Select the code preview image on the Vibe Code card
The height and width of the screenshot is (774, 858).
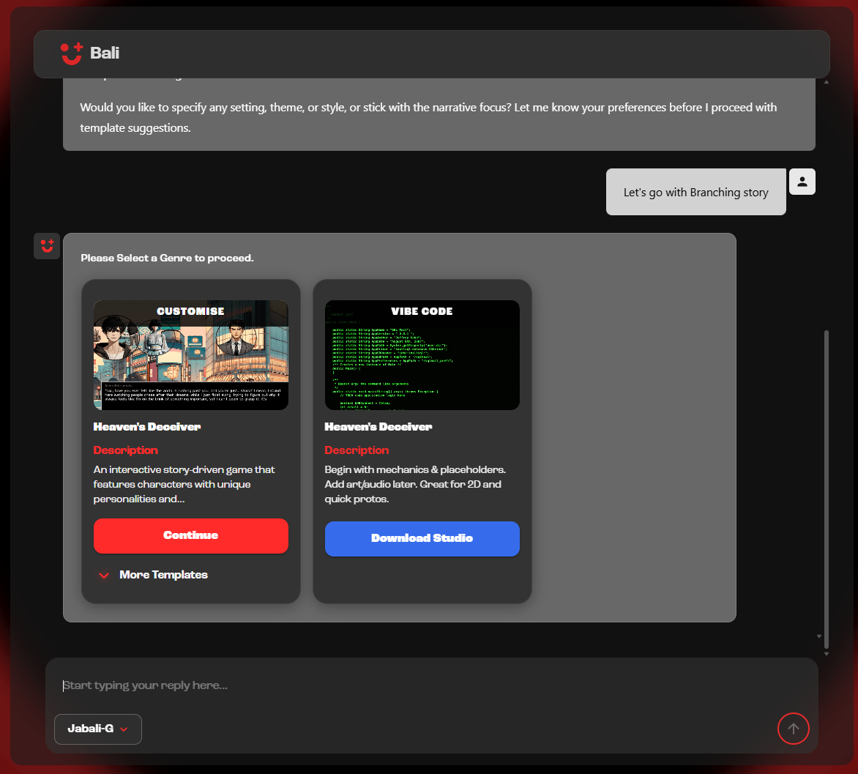point(422,355)
